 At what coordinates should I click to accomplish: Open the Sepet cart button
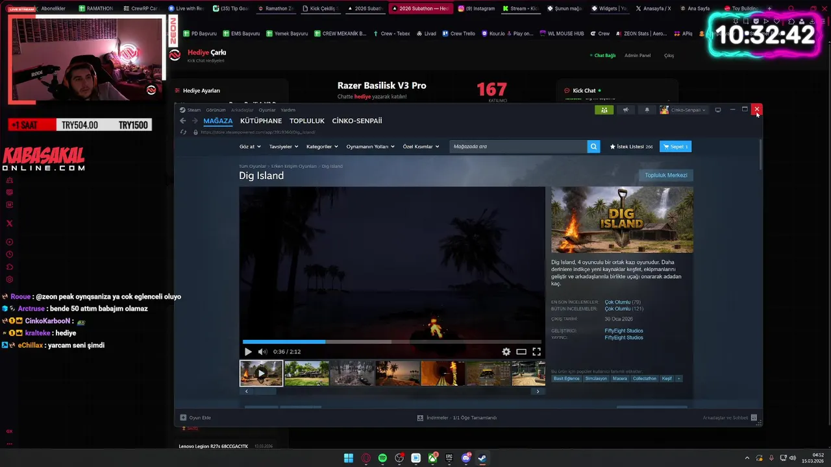pyautogui.click(x=675, y=147)
